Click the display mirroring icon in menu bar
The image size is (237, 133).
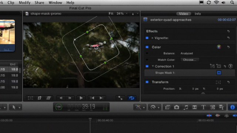point(201,3)
